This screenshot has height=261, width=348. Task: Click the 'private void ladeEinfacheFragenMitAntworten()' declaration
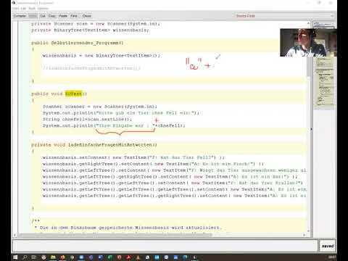click(x=94, y=145)
